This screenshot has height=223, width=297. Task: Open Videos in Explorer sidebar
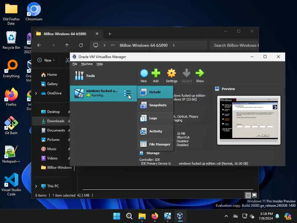[49, 158]
